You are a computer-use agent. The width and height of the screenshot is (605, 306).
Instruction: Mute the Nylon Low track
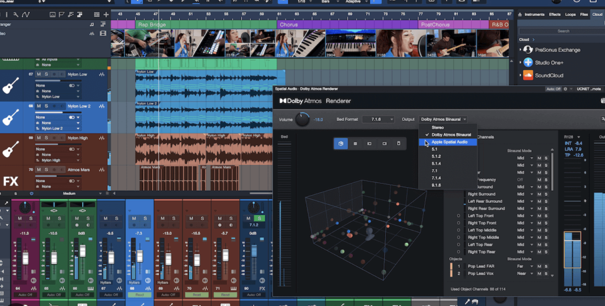point(39,74)
